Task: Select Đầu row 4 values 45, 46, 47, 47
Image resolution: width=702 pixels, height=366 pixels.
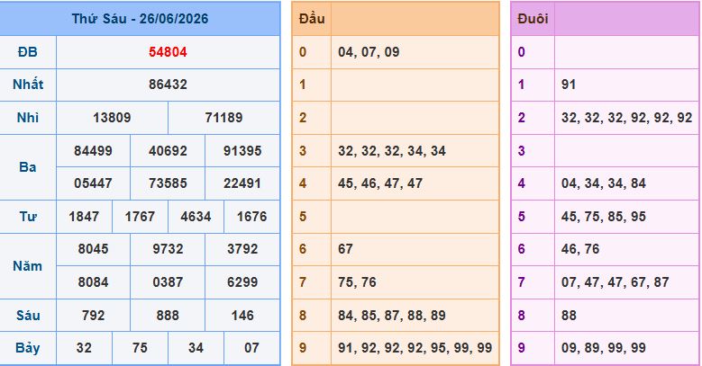Action: tap(380, 183)
